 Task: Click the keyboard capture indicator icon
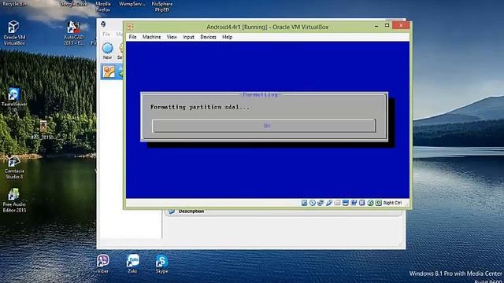(378, 203)
